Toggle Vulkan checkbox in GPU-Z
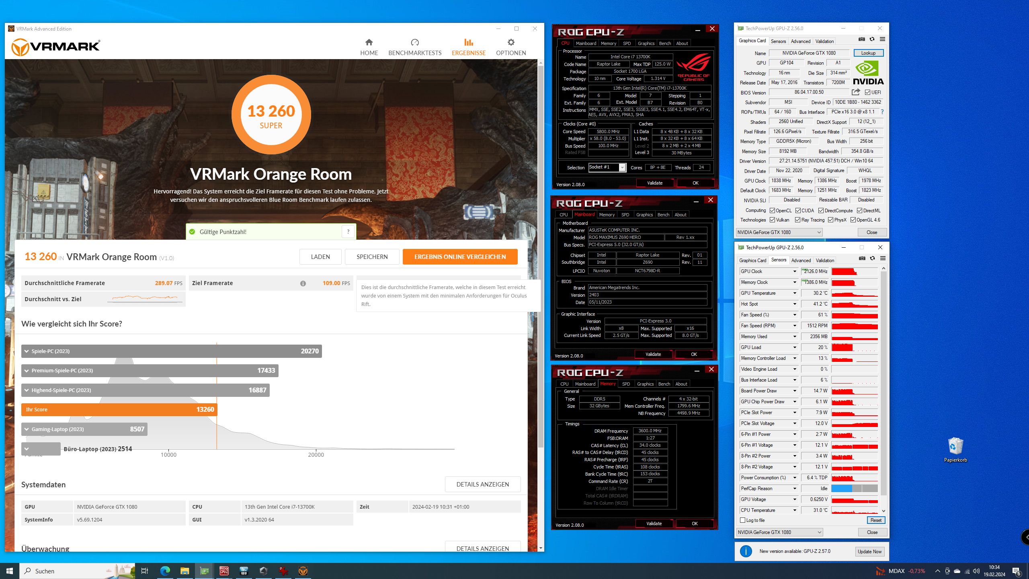 [772, 220]
